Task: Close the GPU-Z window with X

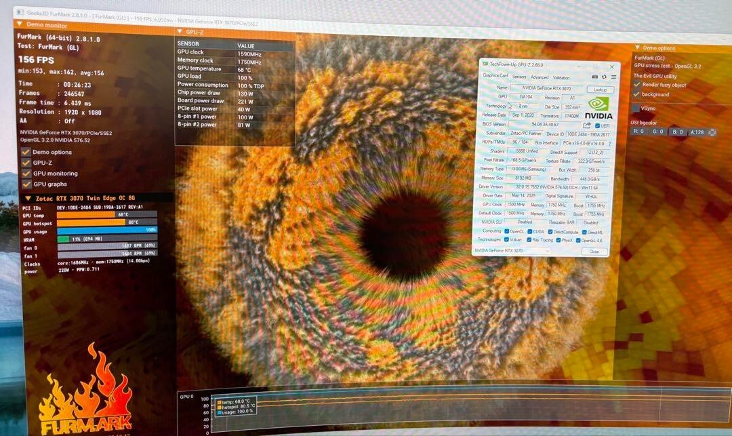Action: tap(611, 66)
